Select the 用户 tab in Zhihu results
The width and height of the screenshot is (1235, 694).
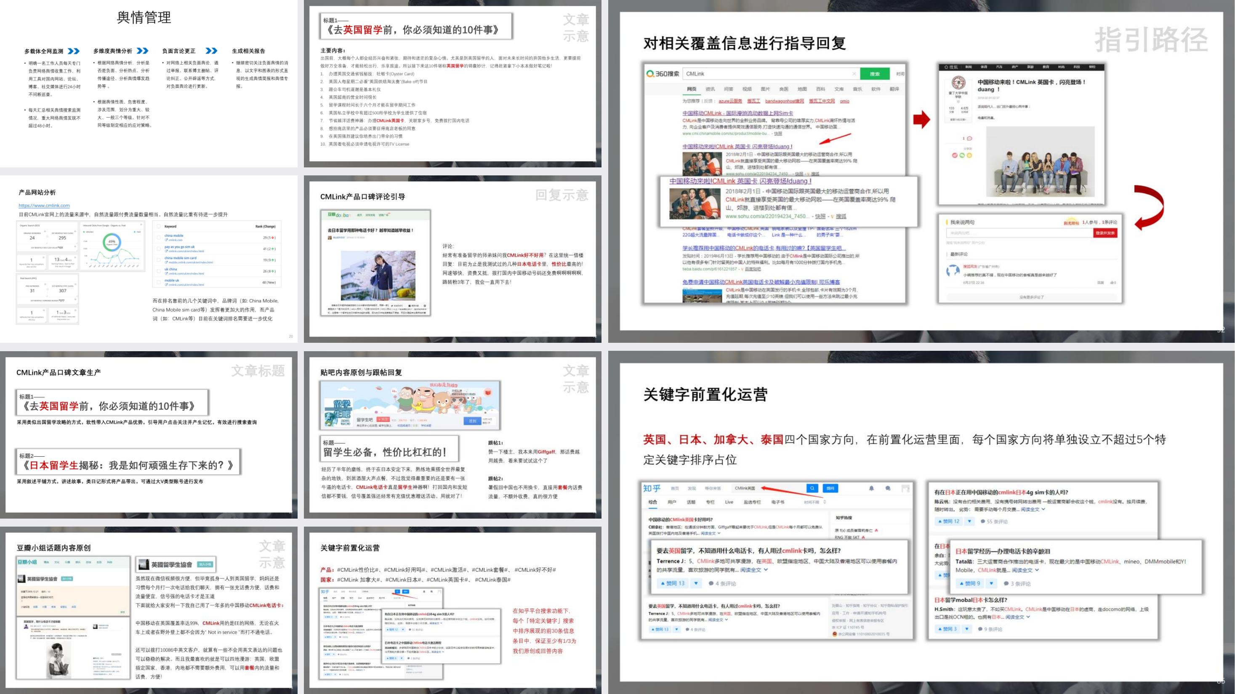click(672, 502)
